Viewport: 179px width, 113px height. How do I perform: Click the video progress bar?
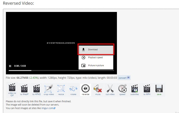coord(61,71)
